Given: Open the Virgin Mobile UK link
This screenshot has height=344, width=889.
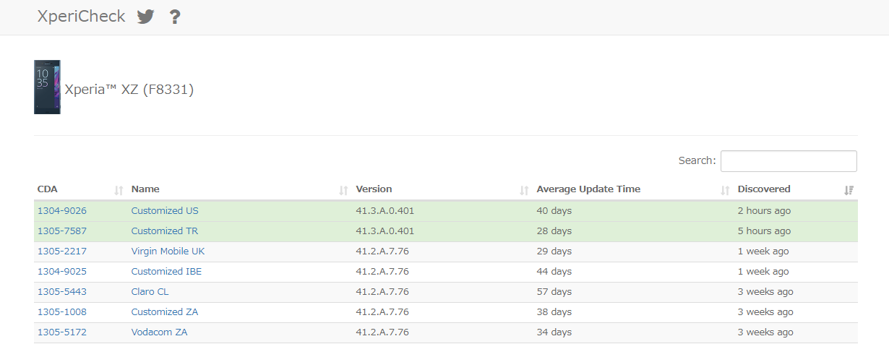Looking at the screenshot, I should (x=168, y=251).
